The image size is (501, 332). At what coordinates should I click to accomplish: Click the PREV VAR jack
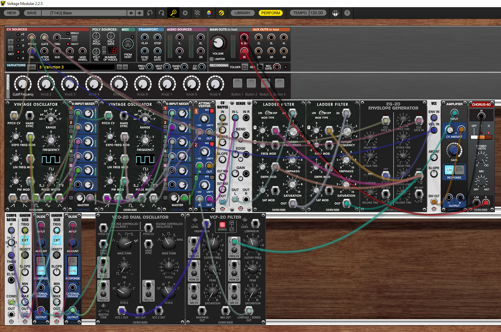[149, 67]
